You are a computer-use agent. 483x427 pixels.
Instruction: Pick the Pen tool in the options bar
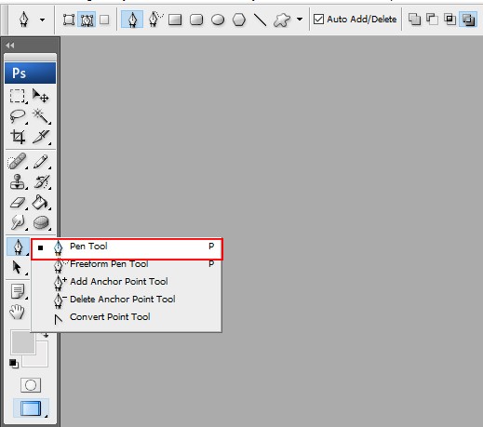132,20
